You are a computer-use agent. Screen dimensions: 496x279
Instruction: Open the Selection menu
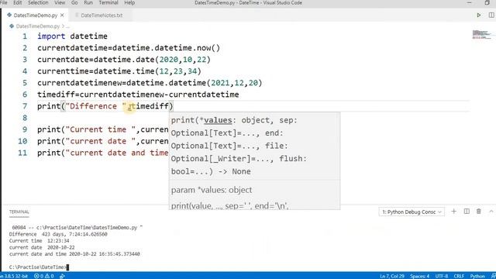coord(38,3)
